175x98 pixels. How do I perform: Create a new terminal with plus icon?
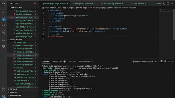pos(156,61)
